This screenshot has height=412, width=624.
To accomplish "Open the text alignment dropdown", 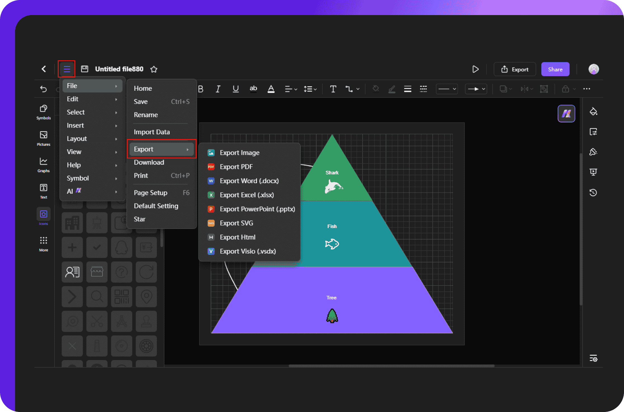I will 291,89.
